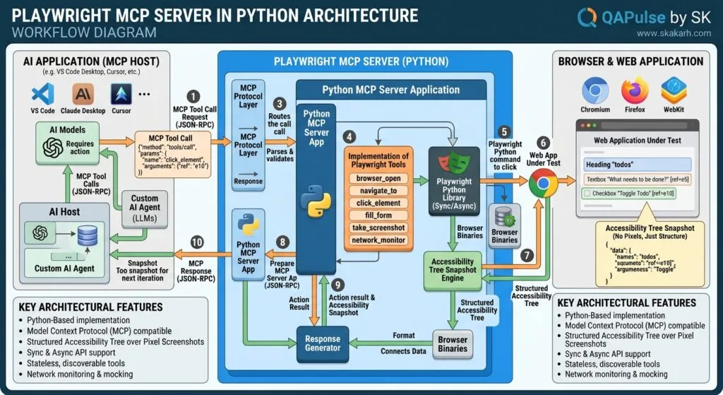This screenshot has width=723, height=395.
Task: Click the red close dot of mock browser
Action: coord(582,125)
